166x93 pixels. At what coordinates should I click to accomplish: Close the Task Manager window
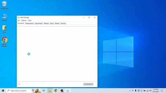coord(95,17)
